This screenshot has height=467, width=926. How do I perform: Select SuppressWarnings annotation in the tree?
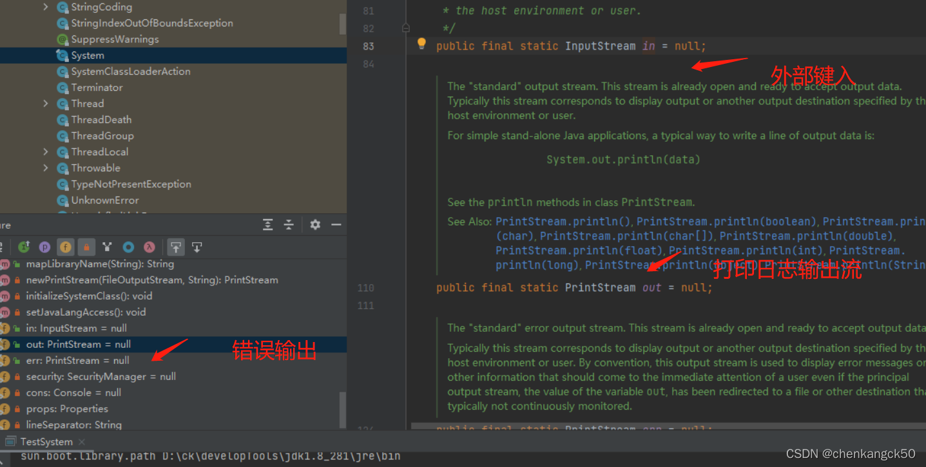coord(115,39)
